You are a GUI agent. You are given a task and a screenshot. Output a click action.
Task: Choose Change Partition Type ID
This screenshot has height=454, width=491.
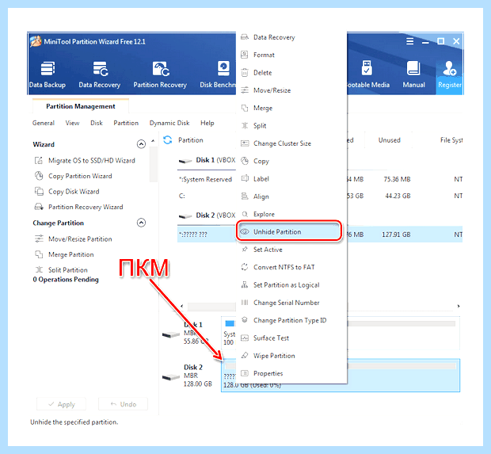[x=291, y=321]
